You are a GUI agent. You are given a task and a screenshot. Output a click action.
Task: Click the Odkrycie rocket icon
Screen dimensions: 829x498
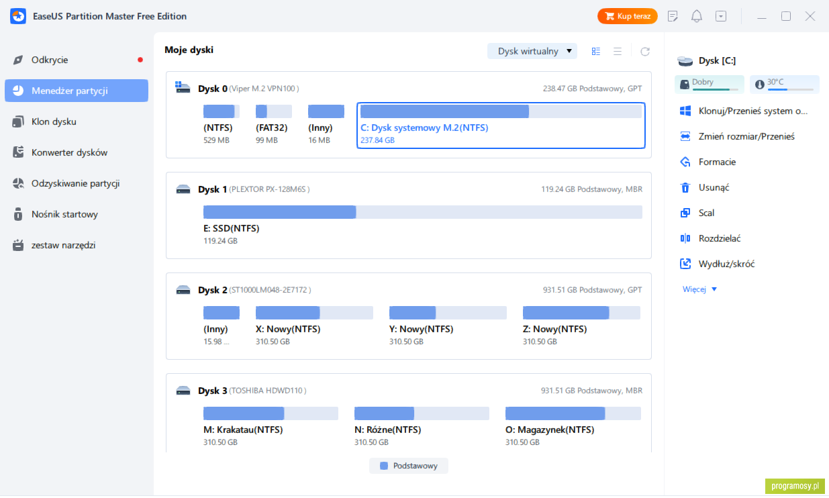pyautogui.click(x=19, y=60)
